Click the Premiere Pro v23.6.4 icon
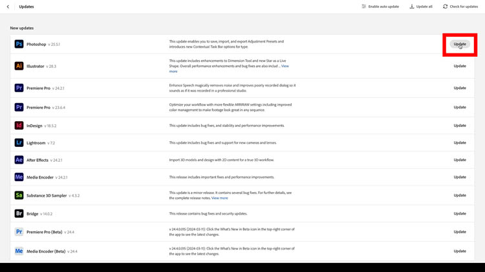This screenshot has height=272, width=485. (x=19, y=108)
